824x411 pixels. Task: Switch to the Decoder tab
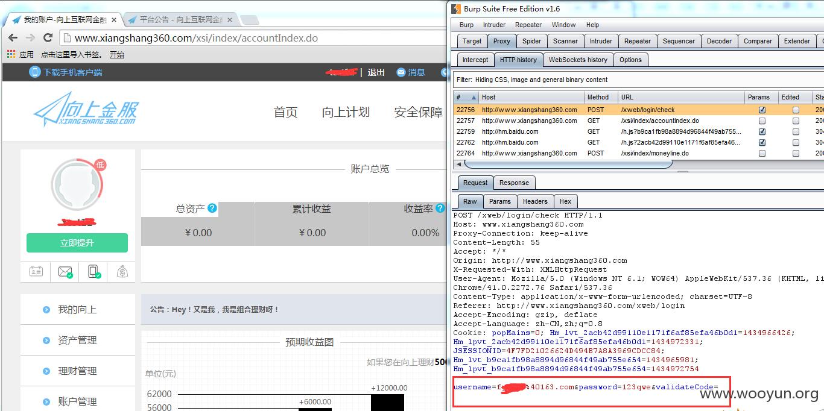(719, 41)
